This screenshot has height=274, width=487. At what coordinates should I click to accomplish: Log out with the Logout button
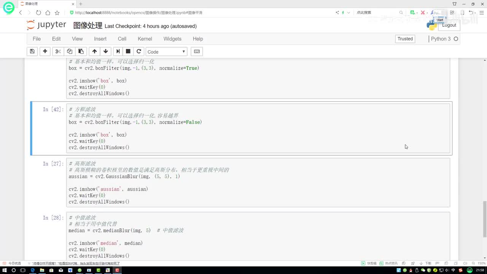(x=449, y=25)
